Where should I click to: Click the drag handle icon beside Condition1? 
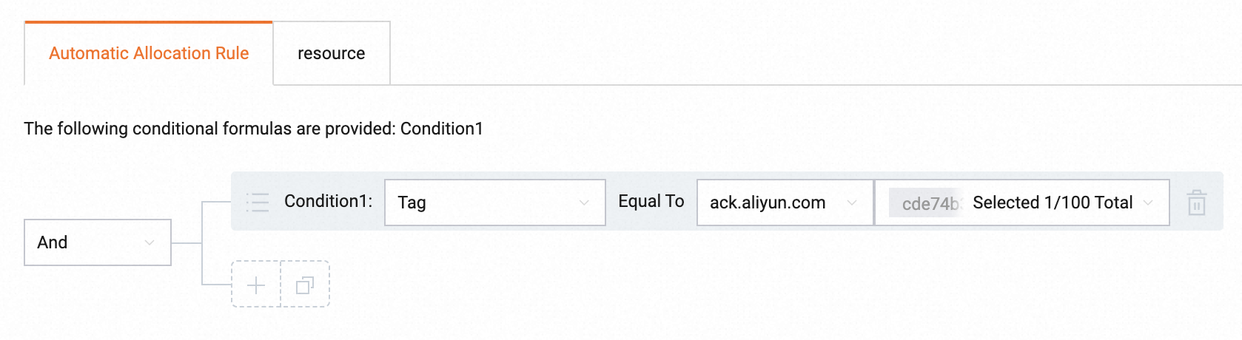point(258,202)
